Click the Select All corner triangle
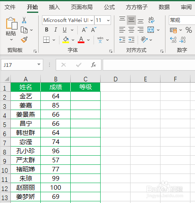Screen dimensions: 195x203 pyautogui.click(x=7, y=79)
